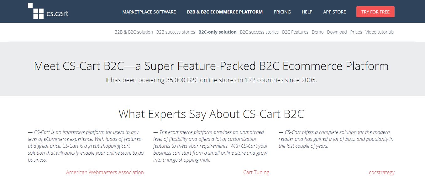Open American Webmasters Association link
Viewport: 425px width, 192px height.
[x=105, y=172]
